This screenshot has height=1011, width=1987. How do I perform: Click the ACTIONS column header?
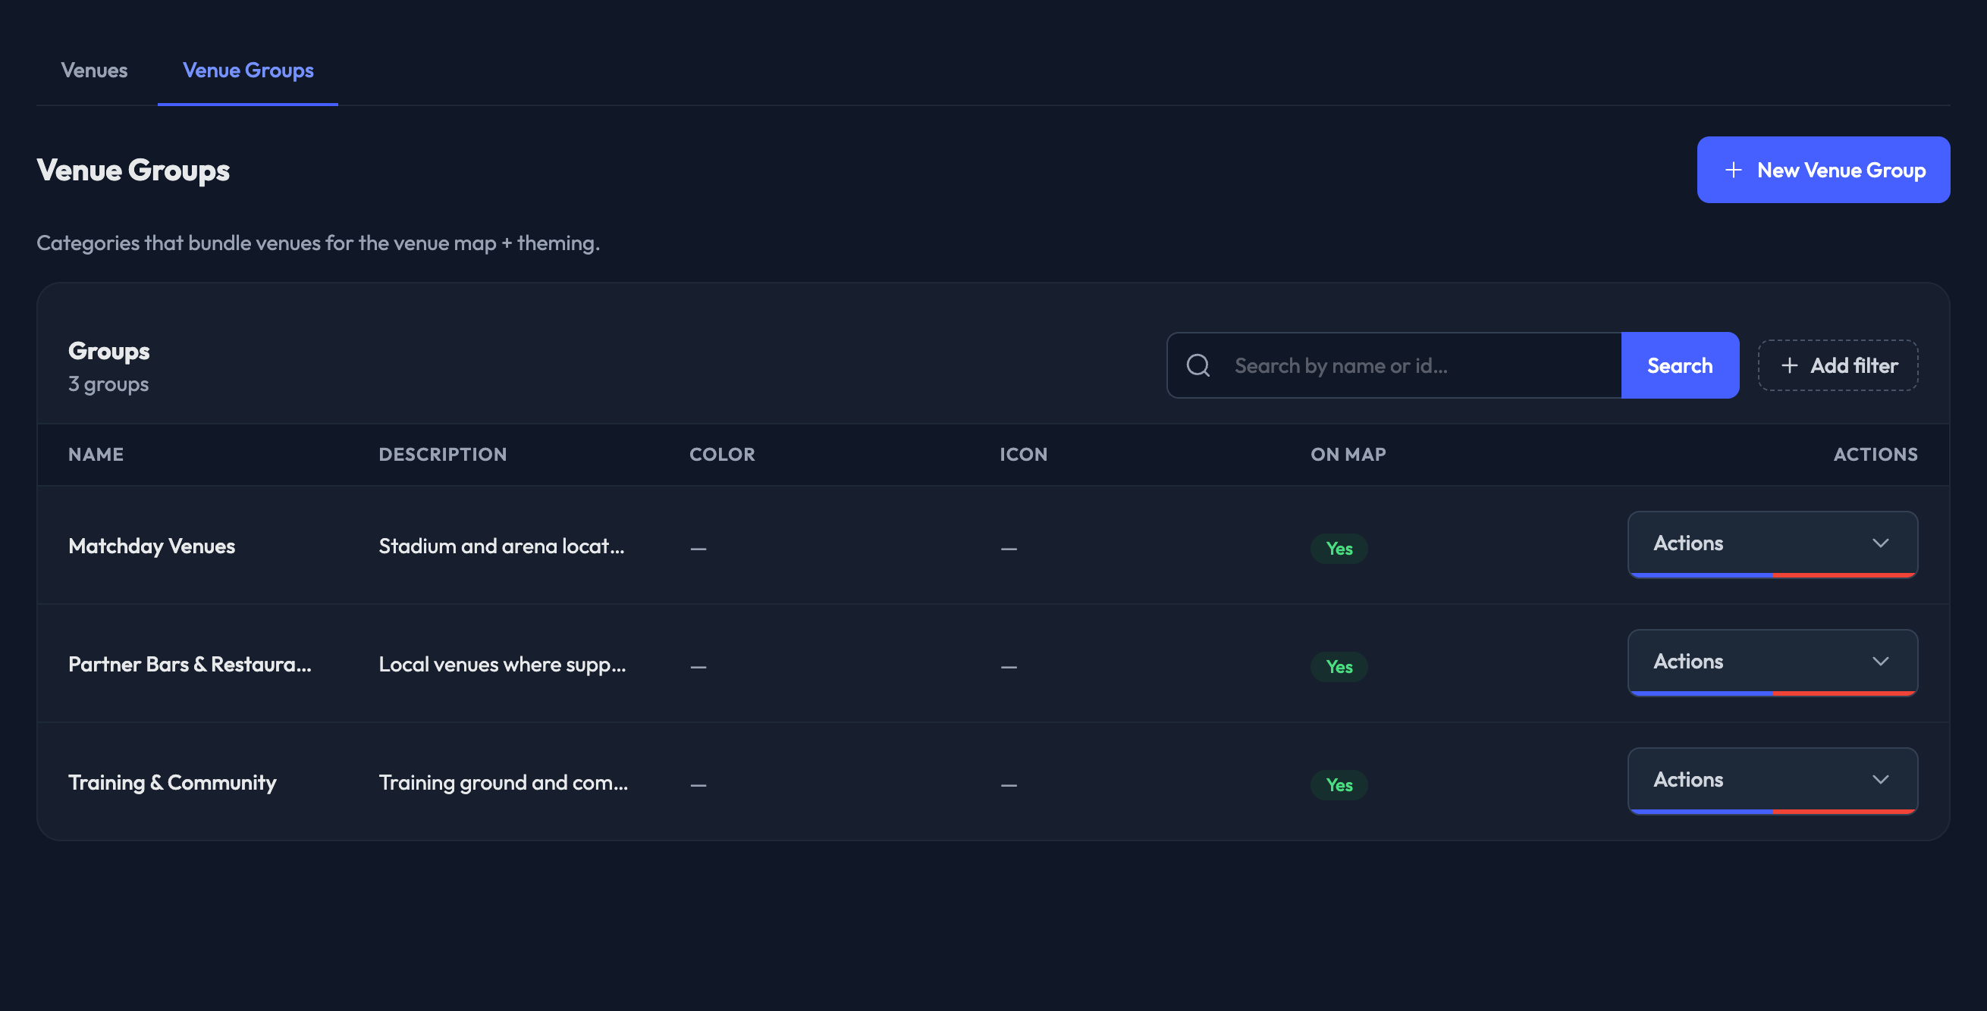point(1876,454)
